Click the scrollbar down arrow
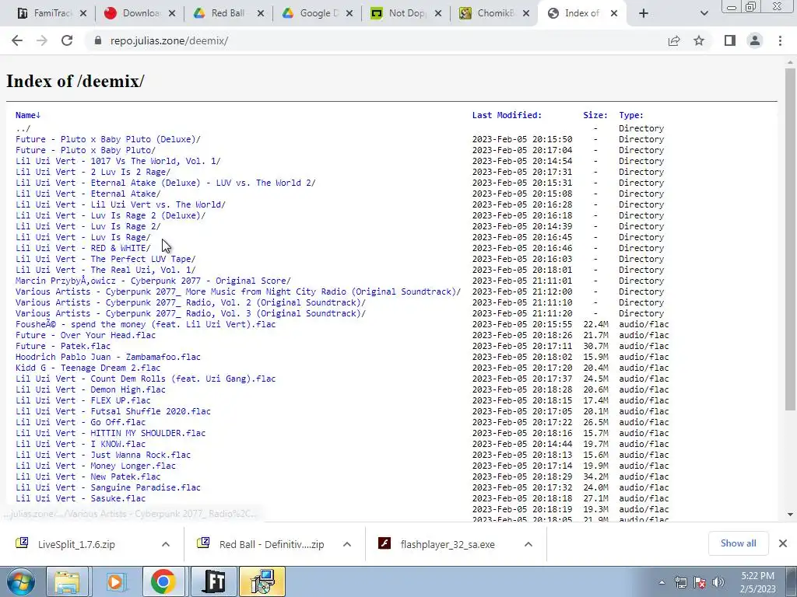Viewport: 797px width, 597px height. pos(790,515)
